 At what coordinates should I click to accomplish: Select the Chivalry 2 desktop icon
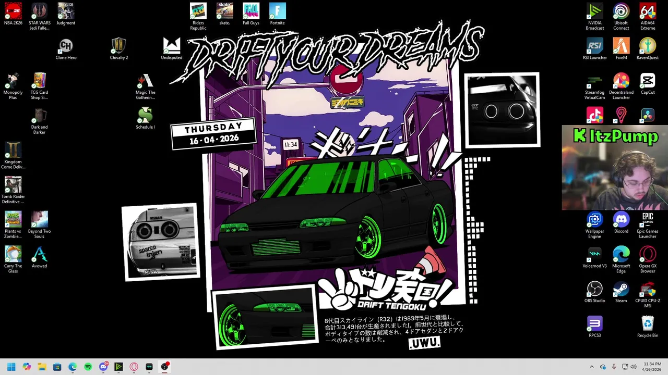118,49
